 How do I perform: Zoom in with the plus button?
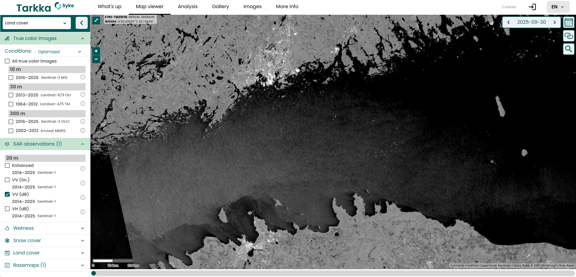point(96,51)
